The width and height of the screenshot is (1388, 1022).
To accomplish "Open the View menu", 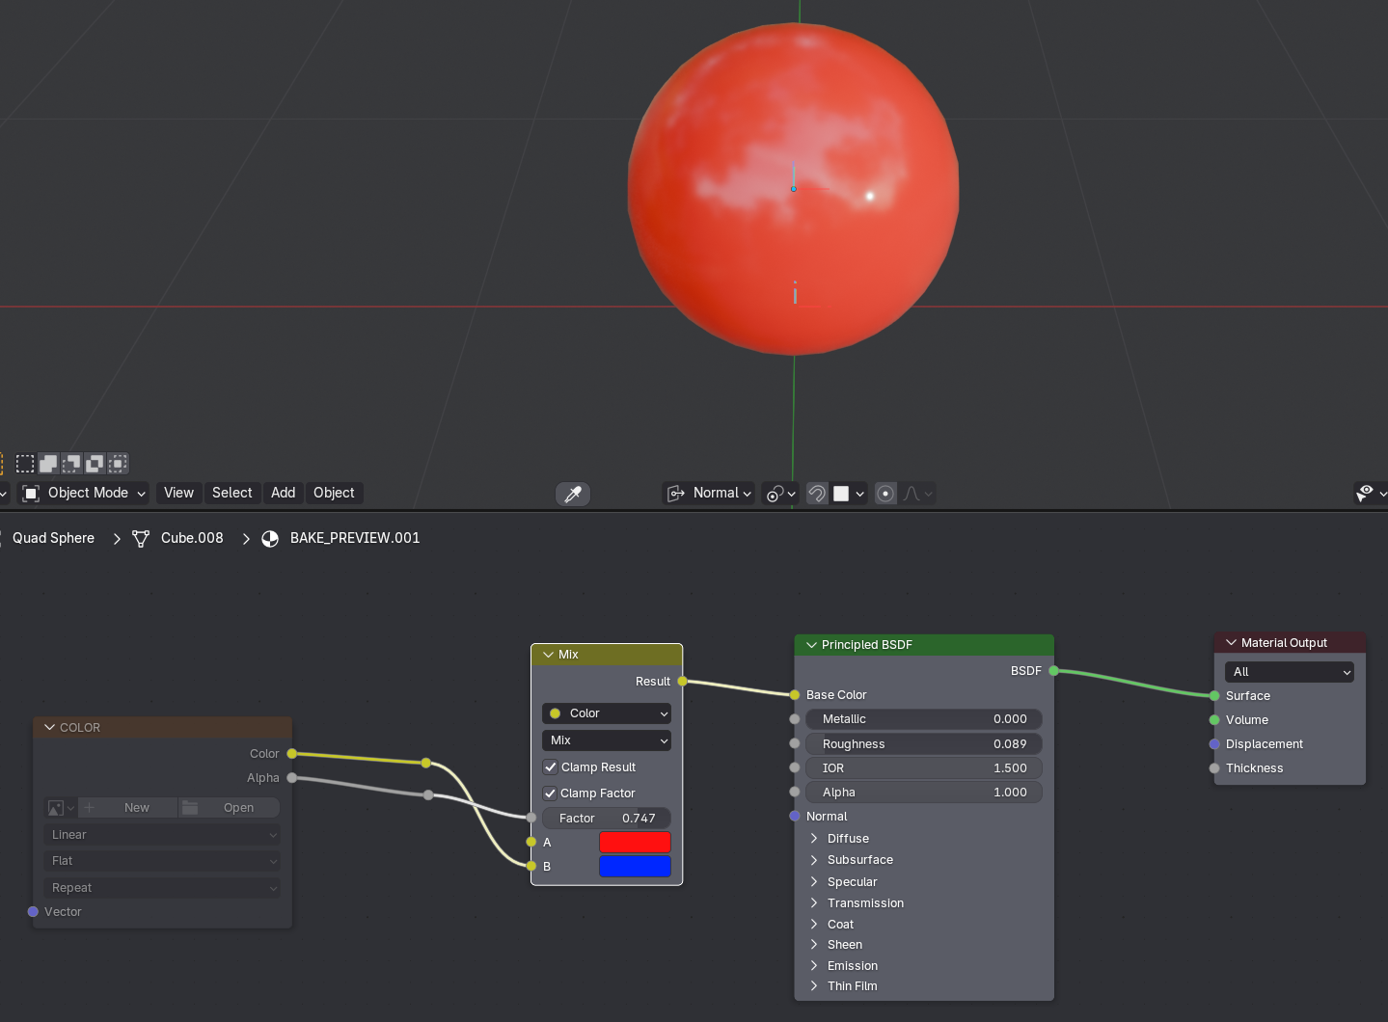I will tap(178, 494).
